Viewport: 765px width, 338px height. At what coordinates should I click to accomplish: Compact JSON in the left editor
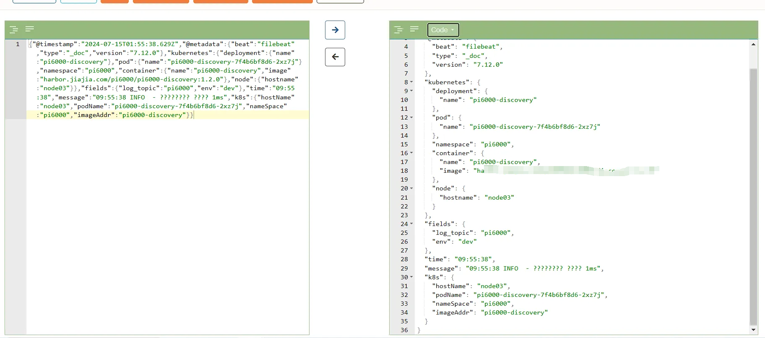pyautogui.click(x=29, y=29)
